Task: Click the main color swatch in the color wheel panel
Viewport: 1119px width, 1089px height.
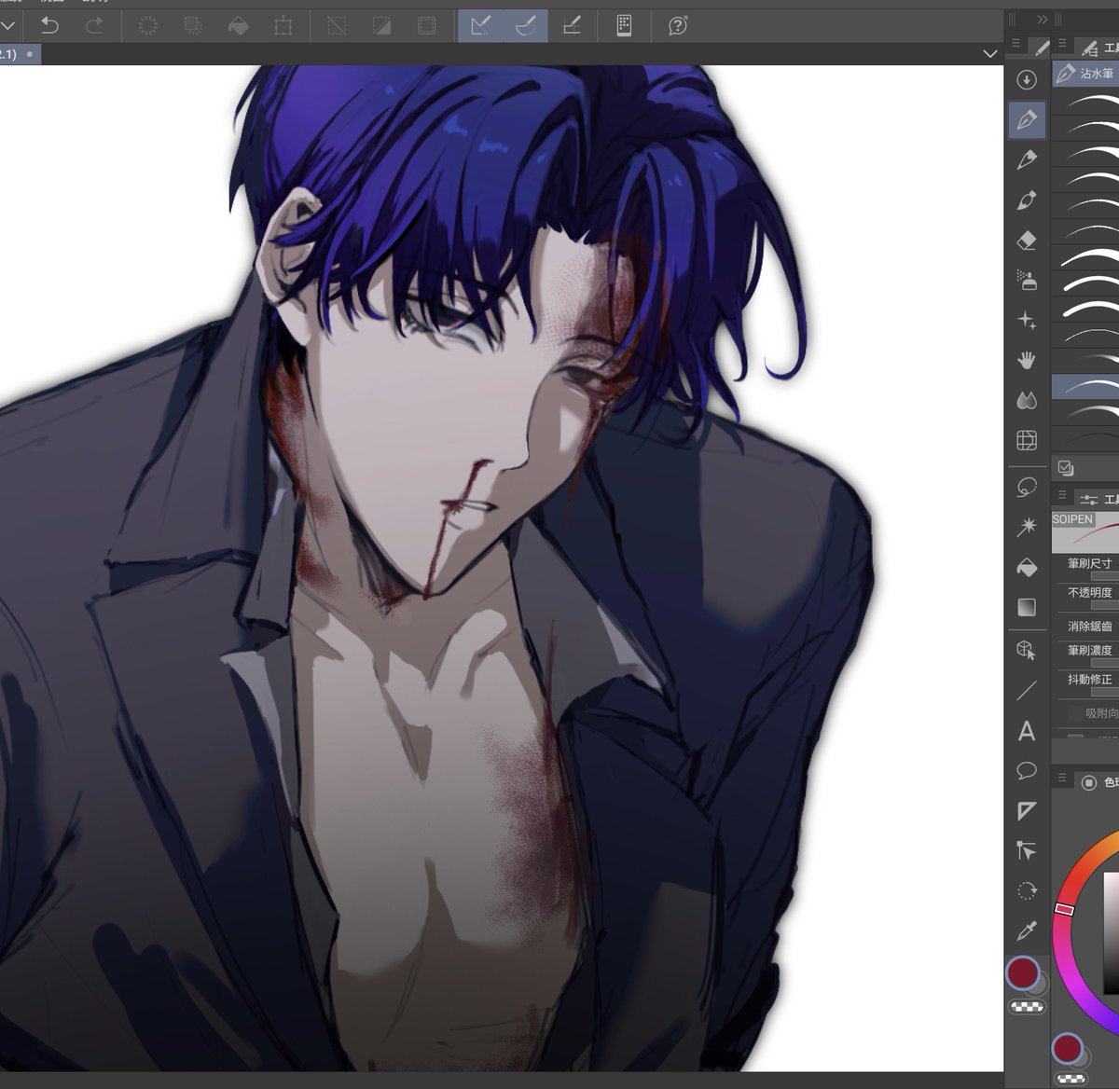Action: coord(1067,1048)
